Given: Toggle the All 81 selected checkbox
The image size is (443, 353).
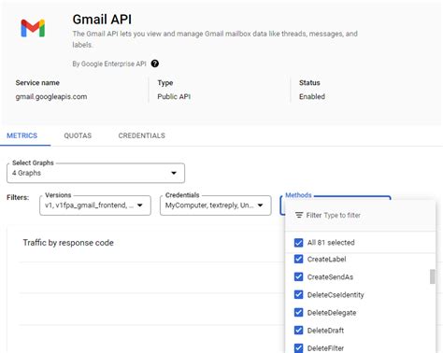Looking at the screenshot, I should pos(298,243).
